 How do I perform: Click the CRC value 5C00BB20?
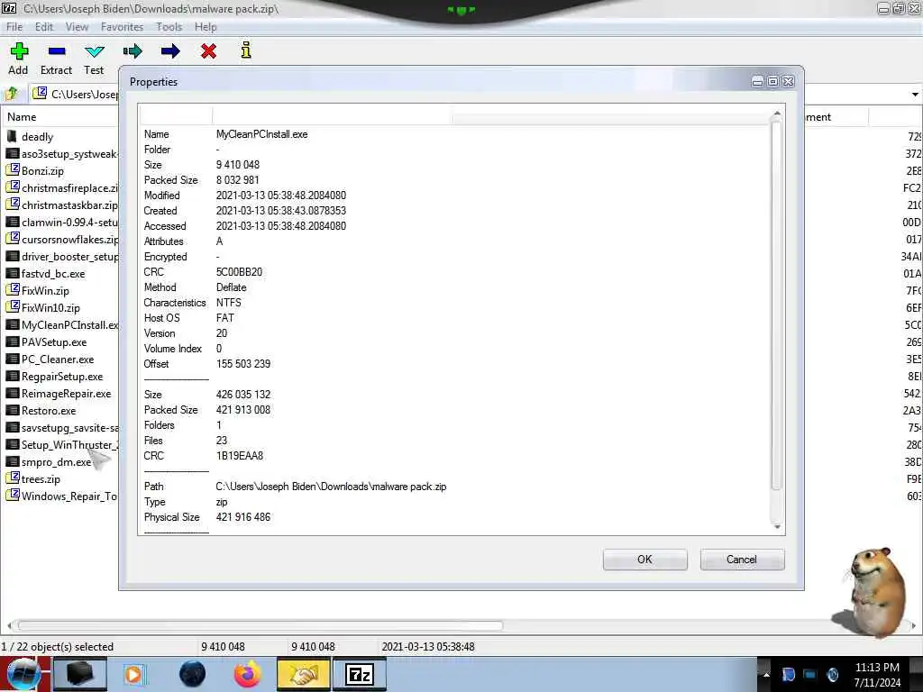[x=239, y=272]
